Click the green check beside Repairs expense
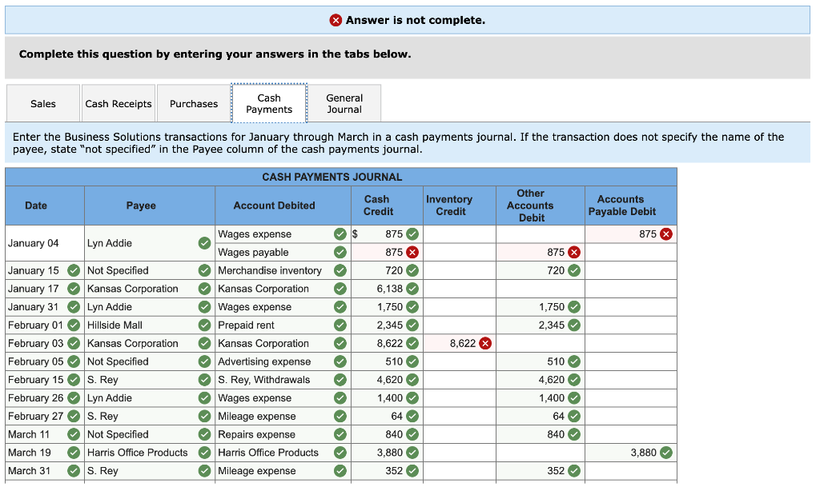 coord(340,434)
